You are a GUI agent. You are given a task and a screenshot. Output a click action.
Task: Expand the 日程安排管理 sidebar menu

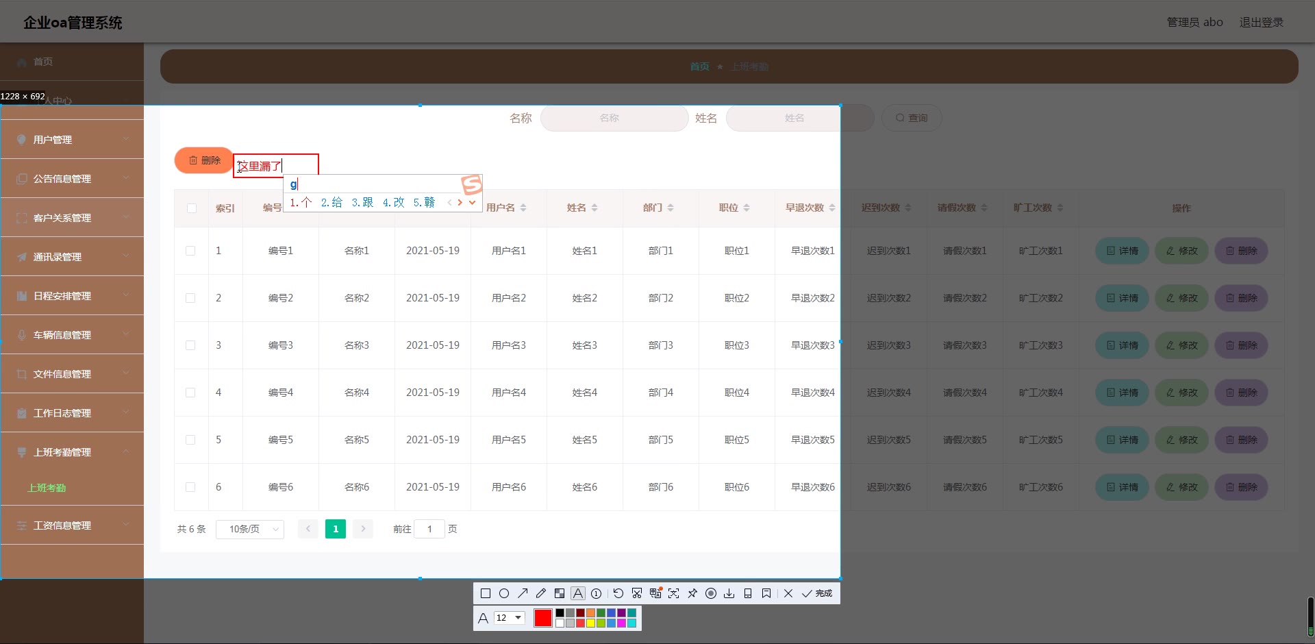[72, 296]
